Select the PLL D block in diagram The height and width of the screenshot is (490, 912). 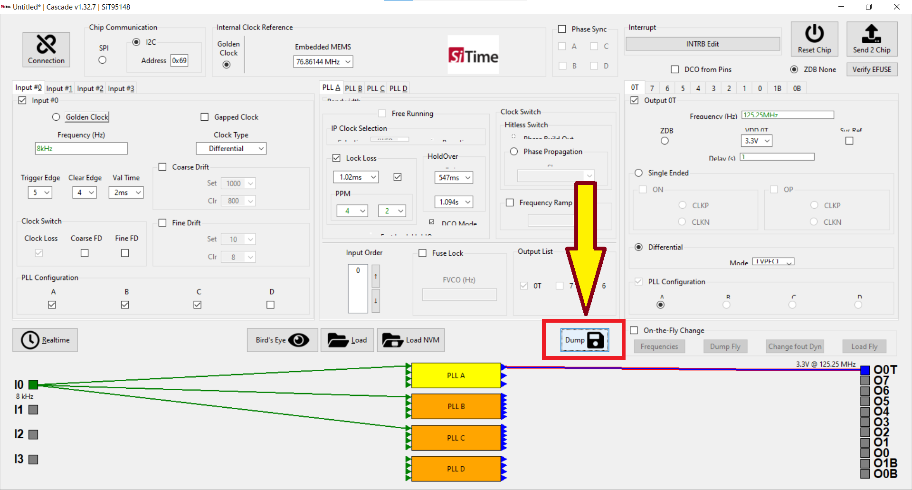point(456,469)
